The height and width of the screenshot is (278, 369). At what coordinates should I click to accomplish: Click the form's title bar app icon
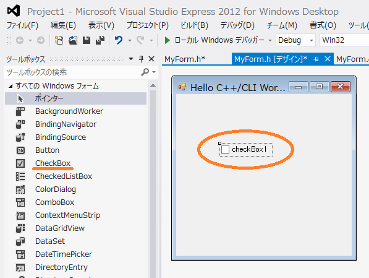pos(182,87)
